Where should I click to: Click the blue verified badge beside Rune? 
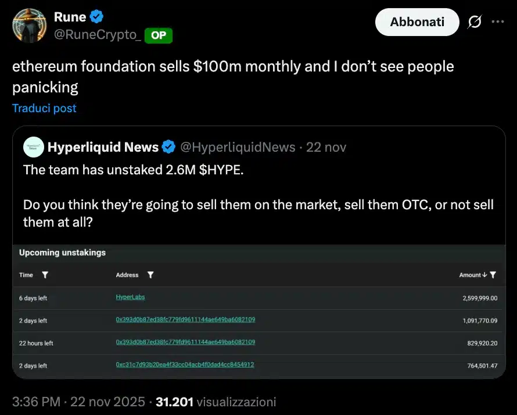click(96, 17)
